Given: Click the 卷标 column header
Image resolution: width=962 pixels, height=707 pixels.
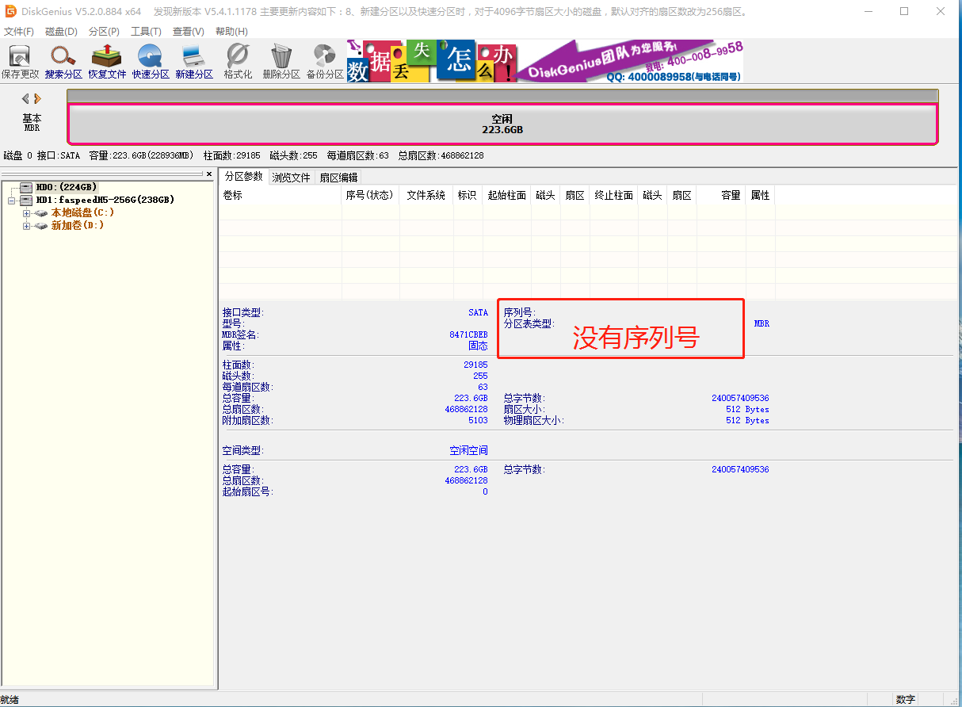Looking at the screenshot, I should pos(281,195).
